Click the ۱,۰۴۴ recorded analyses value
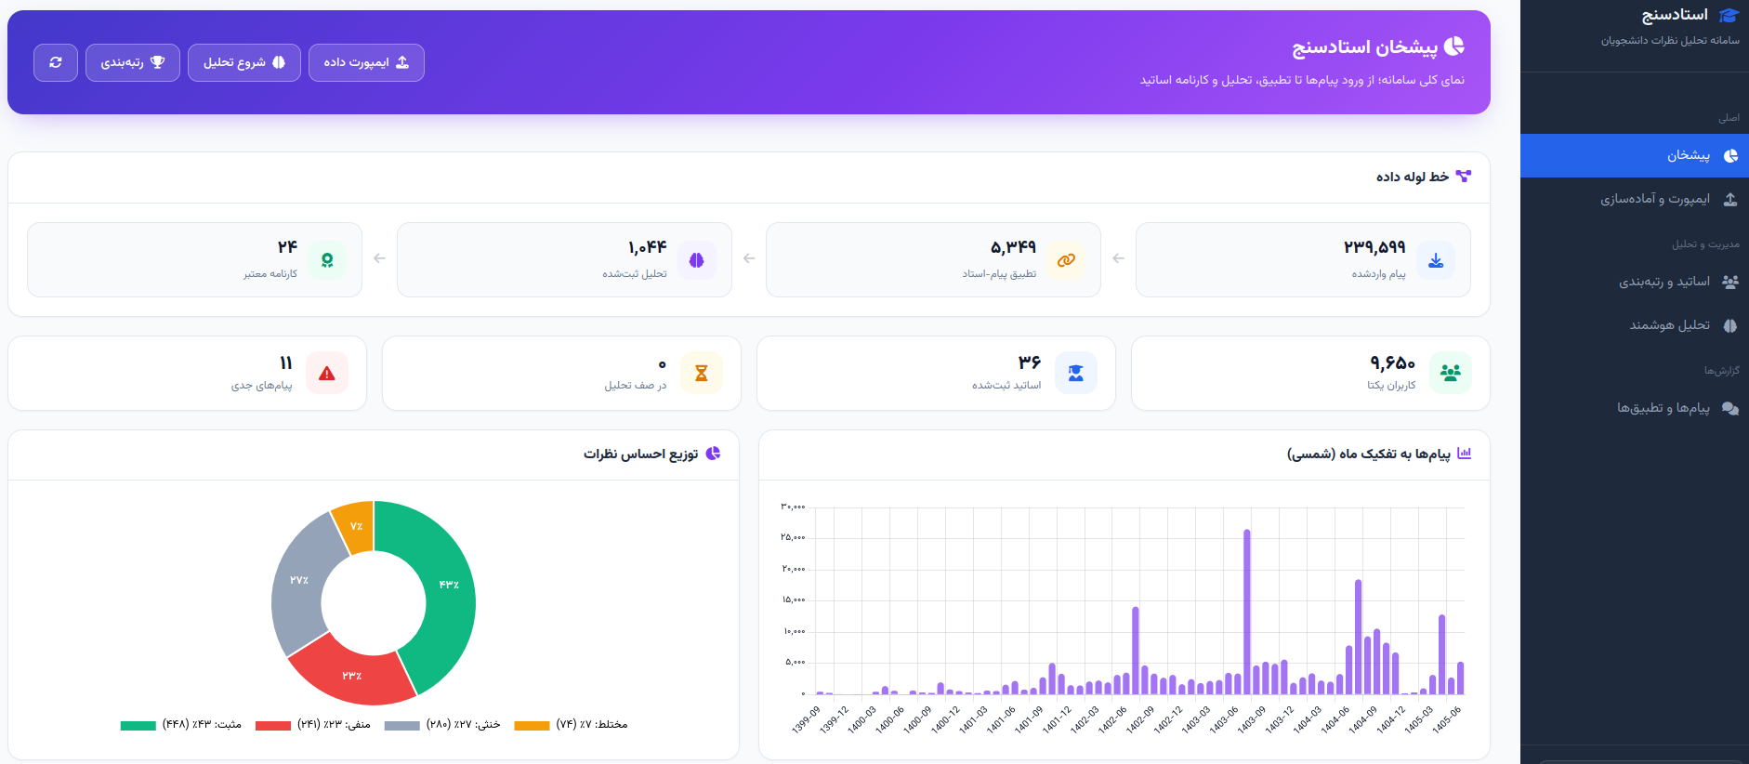This screenshot has width=1749, height=764. click(x=647, y=247)
